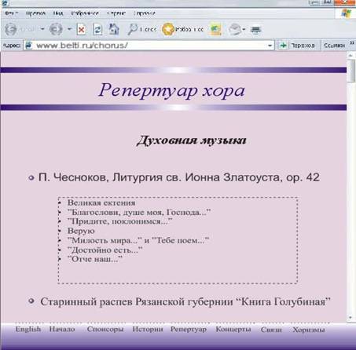
Task: Open the Хоризмы footer link
Action: pyautogui.click(x=309, y=330)
